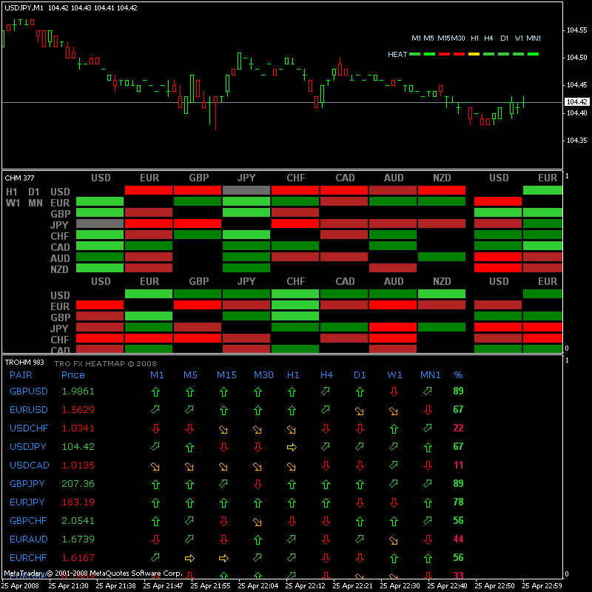Click the bright green MN1 HEAT bar
592x592 pixels.
coord(533,54)
